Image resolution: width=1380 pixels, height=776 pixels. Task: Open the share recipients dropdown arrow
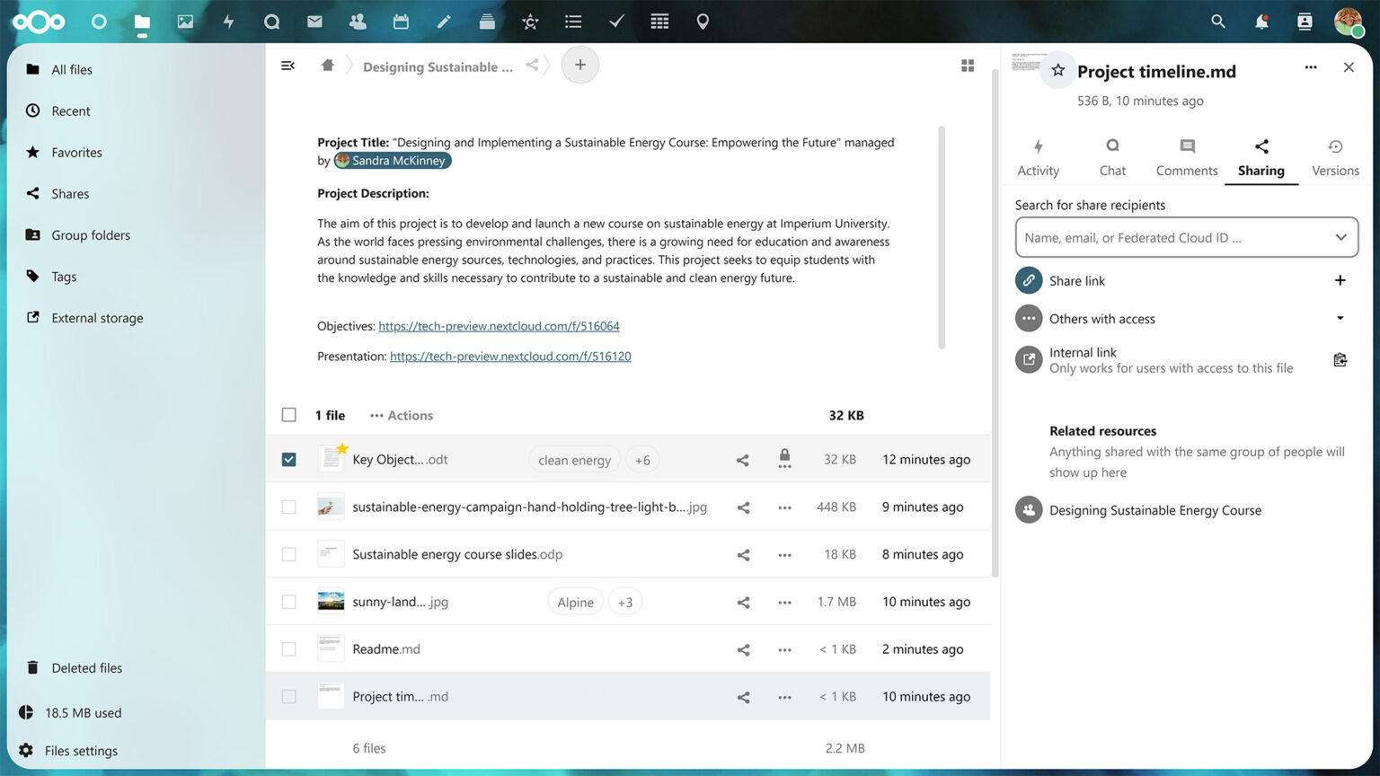coord(1340,238)
